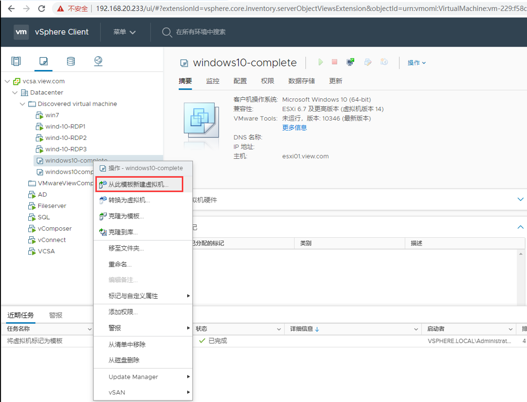Open Hosts and Clusters inventory view icon
527x402 pixels.
pos(16,61)
